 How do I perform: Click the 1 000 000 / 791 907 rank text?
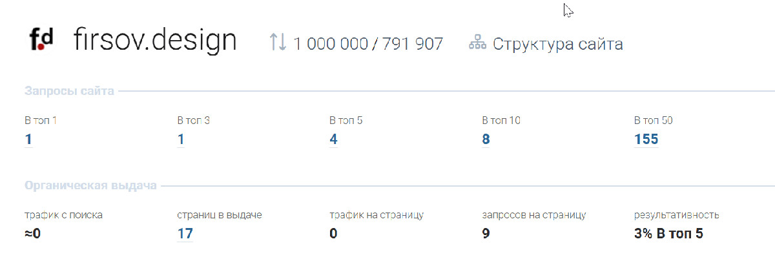pyautogui.click(x=368, y=44)
